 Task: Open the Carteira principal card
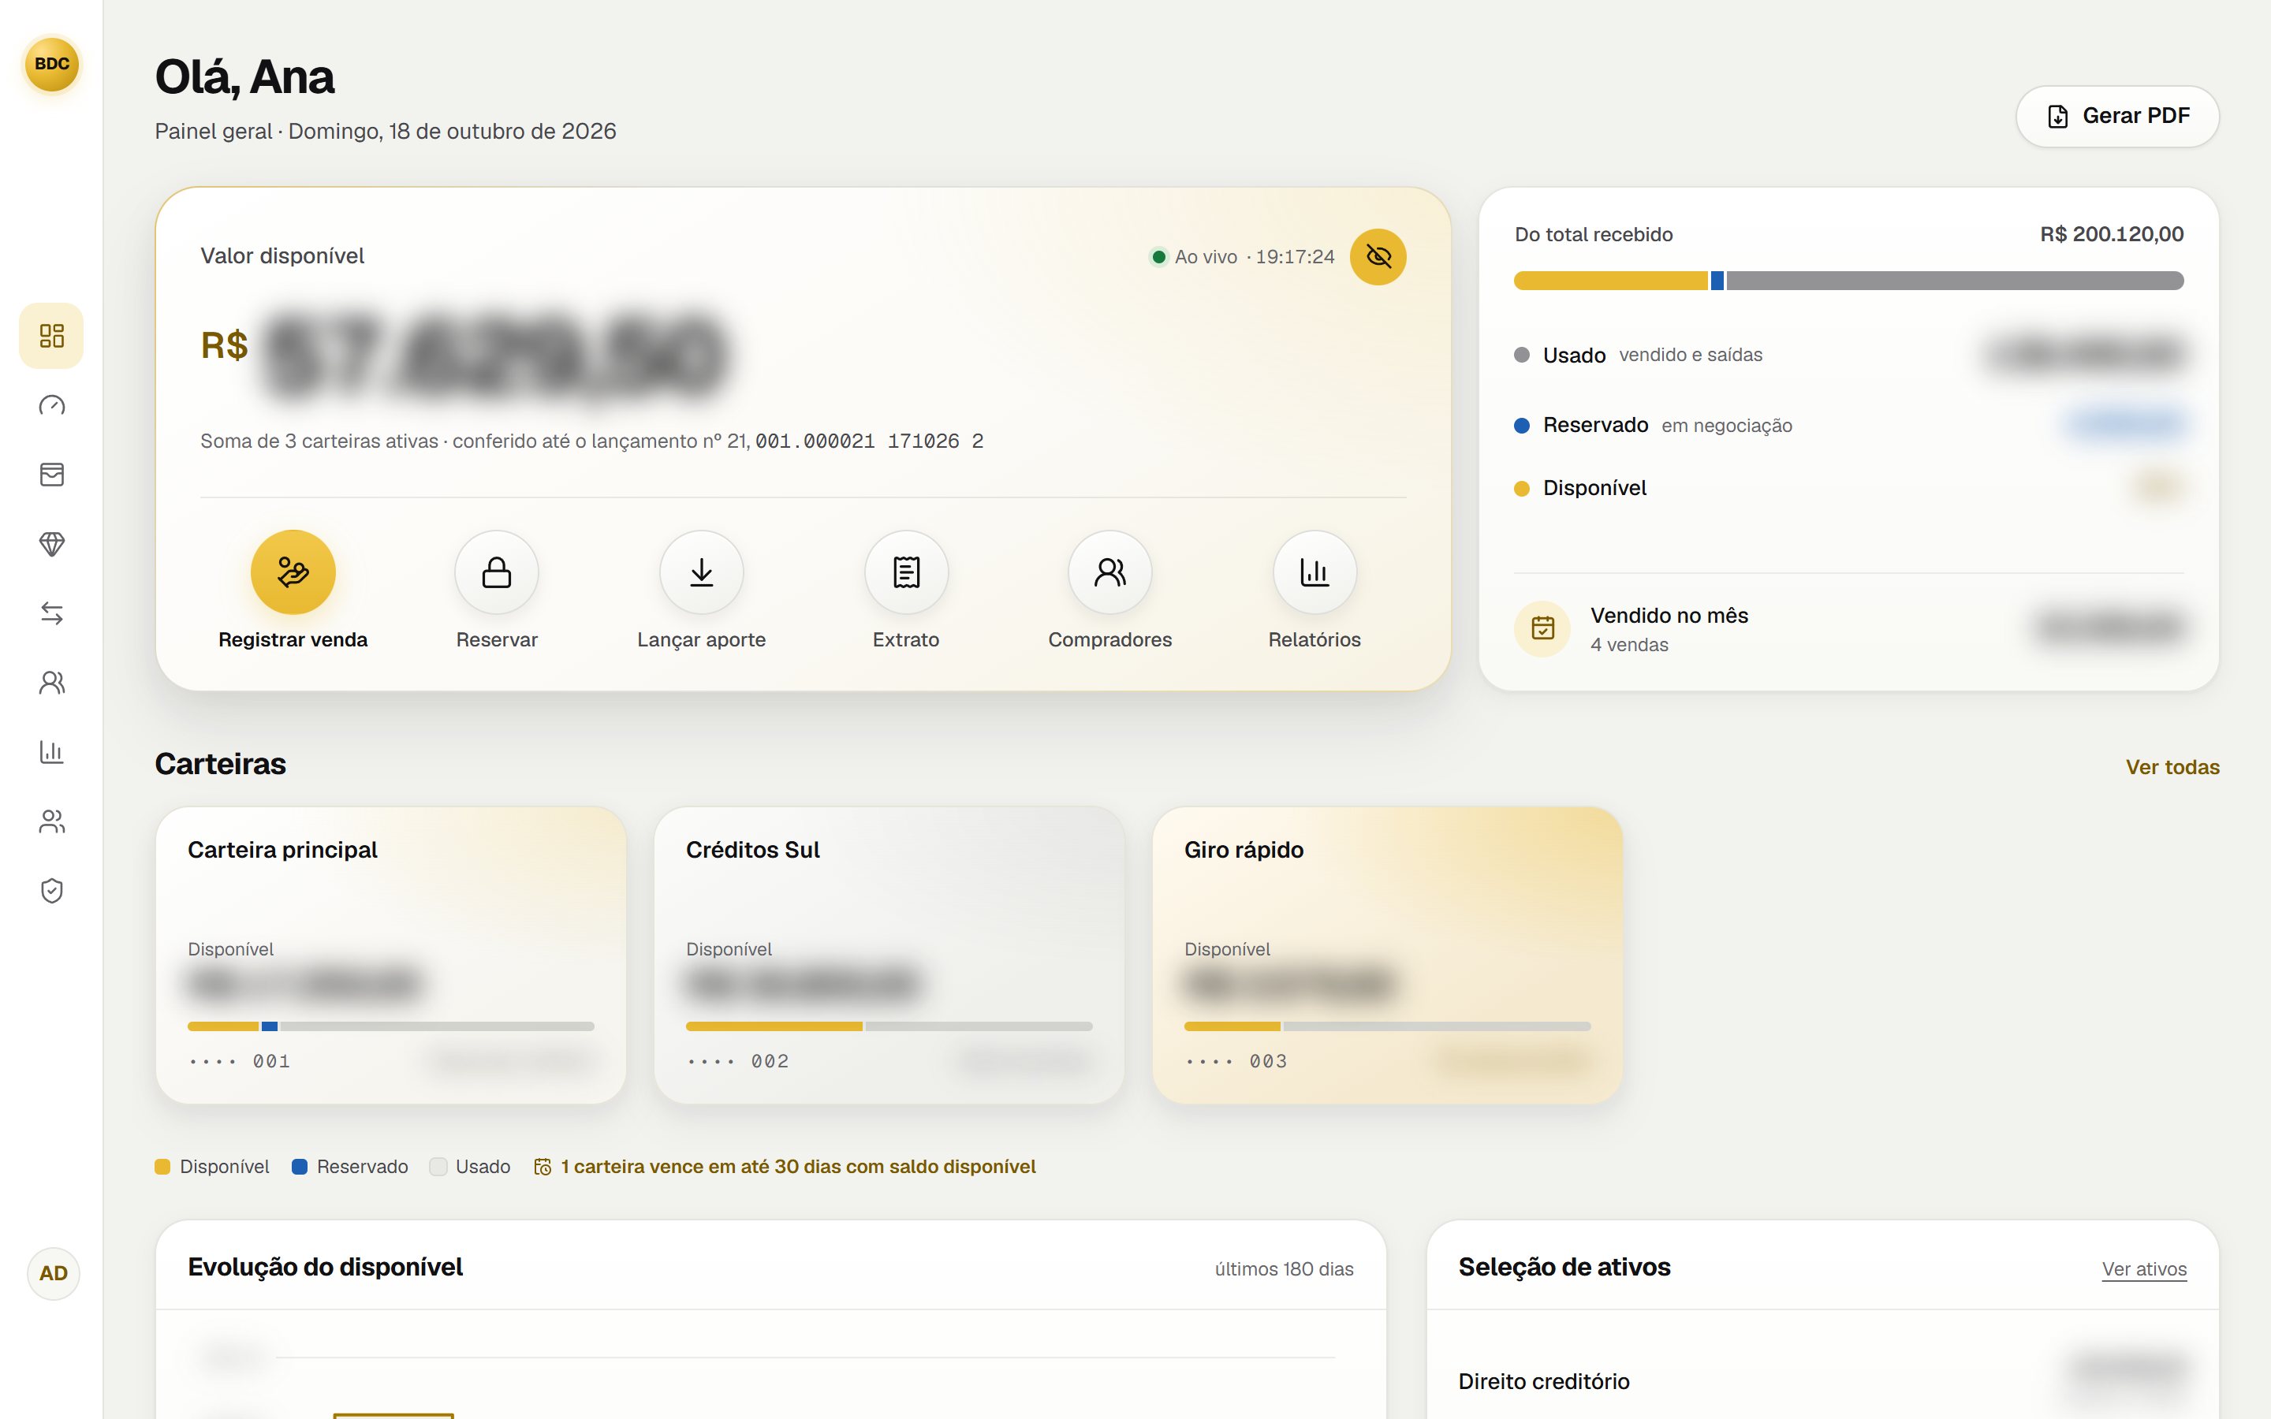click(390, 955)
